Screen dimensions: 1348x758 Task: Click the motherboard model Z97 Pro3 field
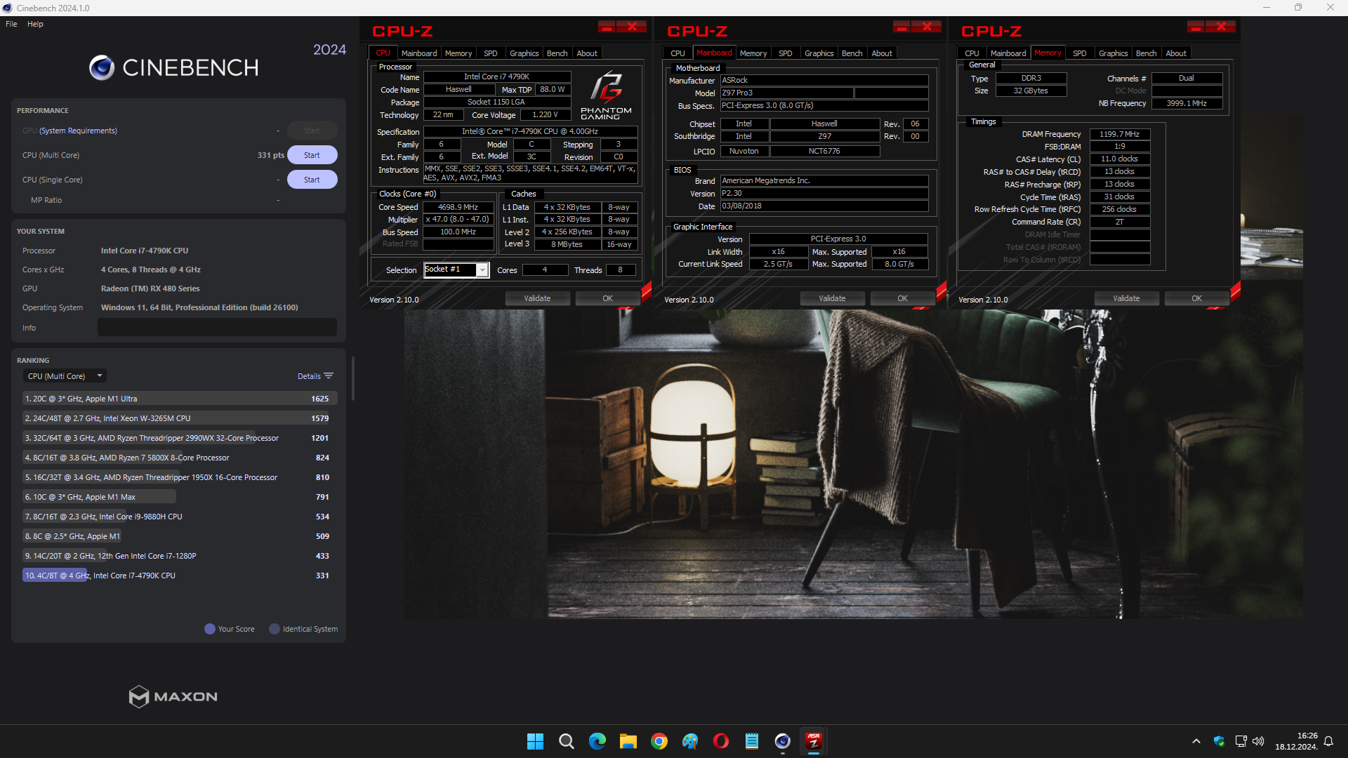(786, 93)
